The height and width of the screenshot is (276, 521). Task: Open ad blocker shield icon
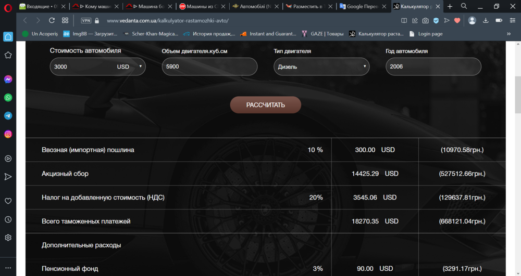[x=436, y=21]
